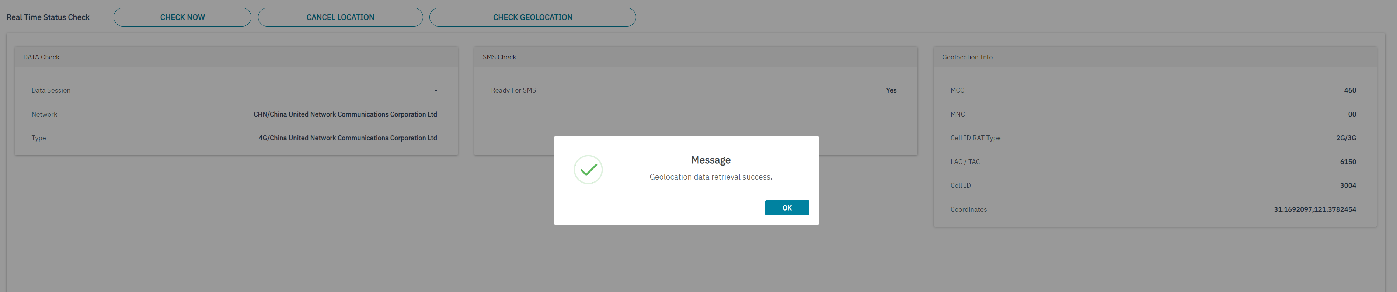The width and height of the screenshot is (1397, 292).
Task: Click the Ready For SMS value Yes
Action: coord(891,91)
